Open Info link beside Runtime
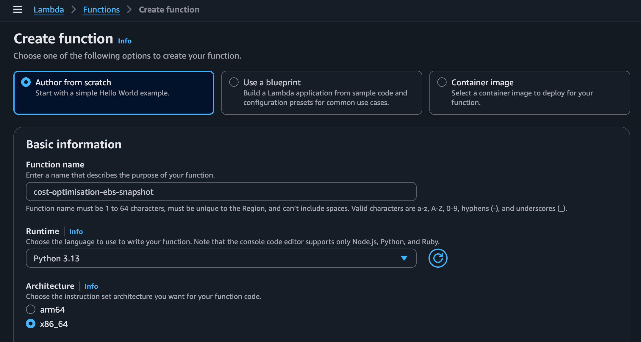Viewport: 641px width, 342px height. [76, 231]
